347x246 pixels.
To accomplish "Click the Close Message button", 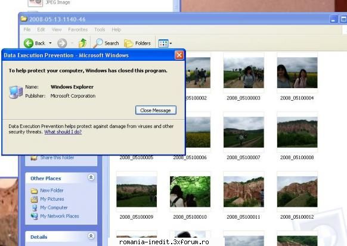I will [x=156, y=110].
